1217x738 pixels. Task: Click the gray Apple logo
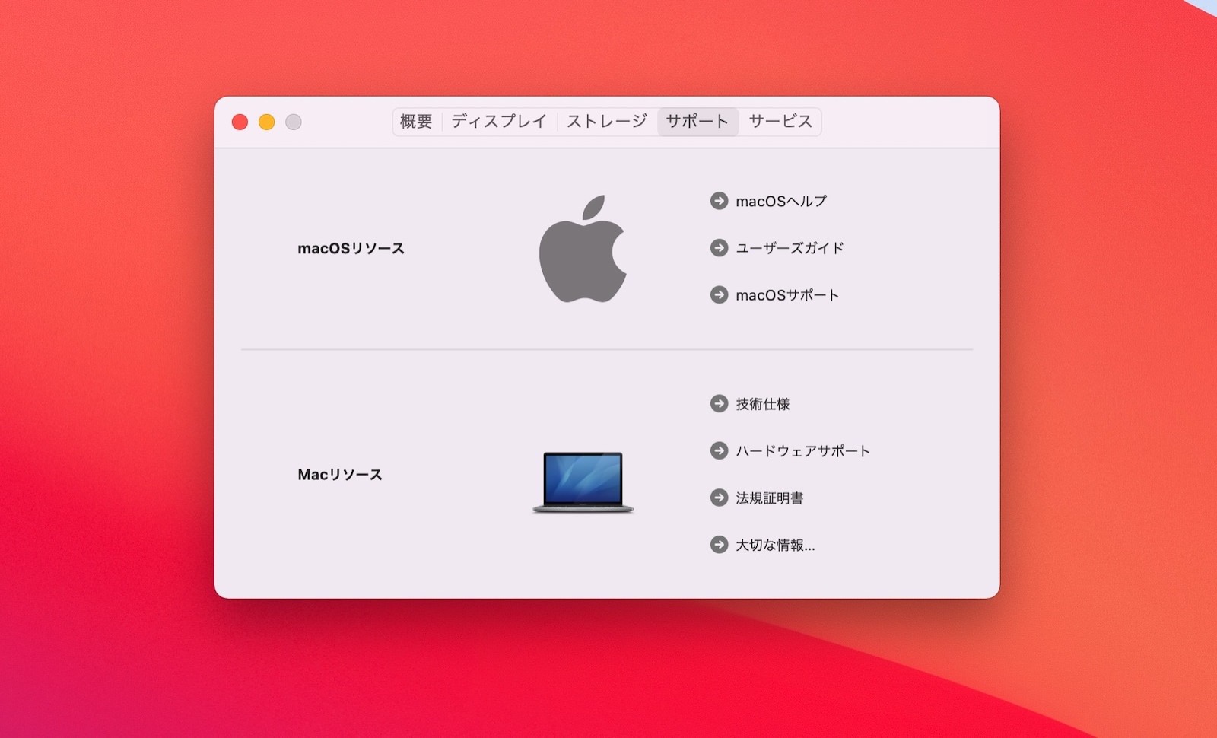(583, 249)
